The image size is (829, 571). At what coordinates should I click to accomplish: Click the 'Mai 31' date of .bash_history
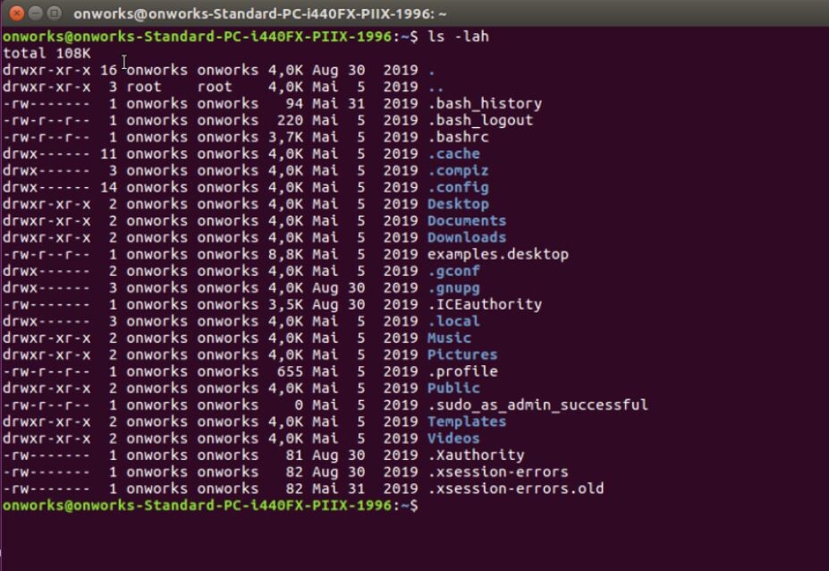click(338, 104)
